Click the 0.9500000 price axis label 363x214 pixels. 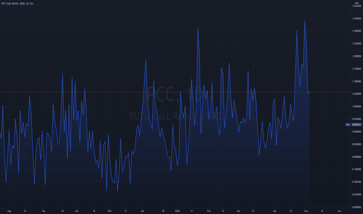tap(356, 119)
